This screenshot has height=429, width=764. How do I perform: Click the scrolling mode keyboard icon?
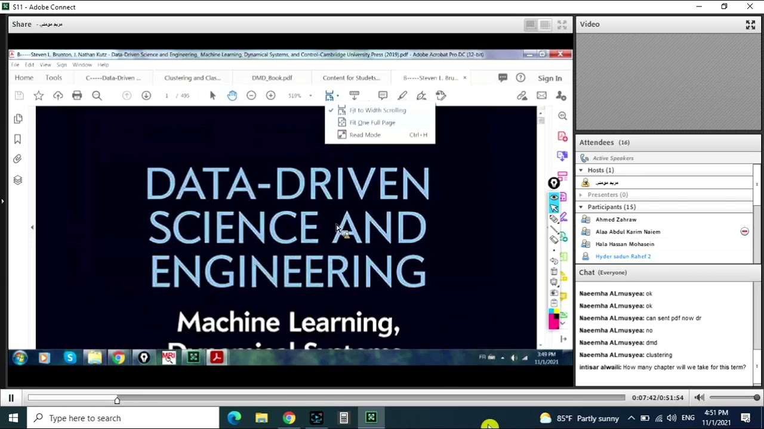[354, 95]
